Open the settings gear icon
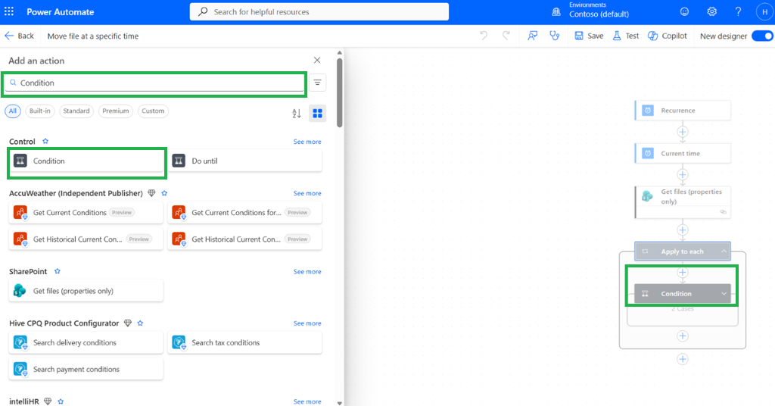This screenshot has height=406, width=775. pos(711,12)
